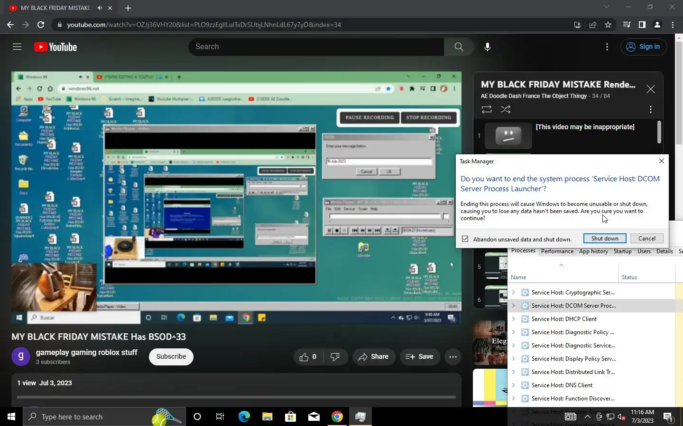Open the App history tab
683x426 pixels.
click(593, 251)
